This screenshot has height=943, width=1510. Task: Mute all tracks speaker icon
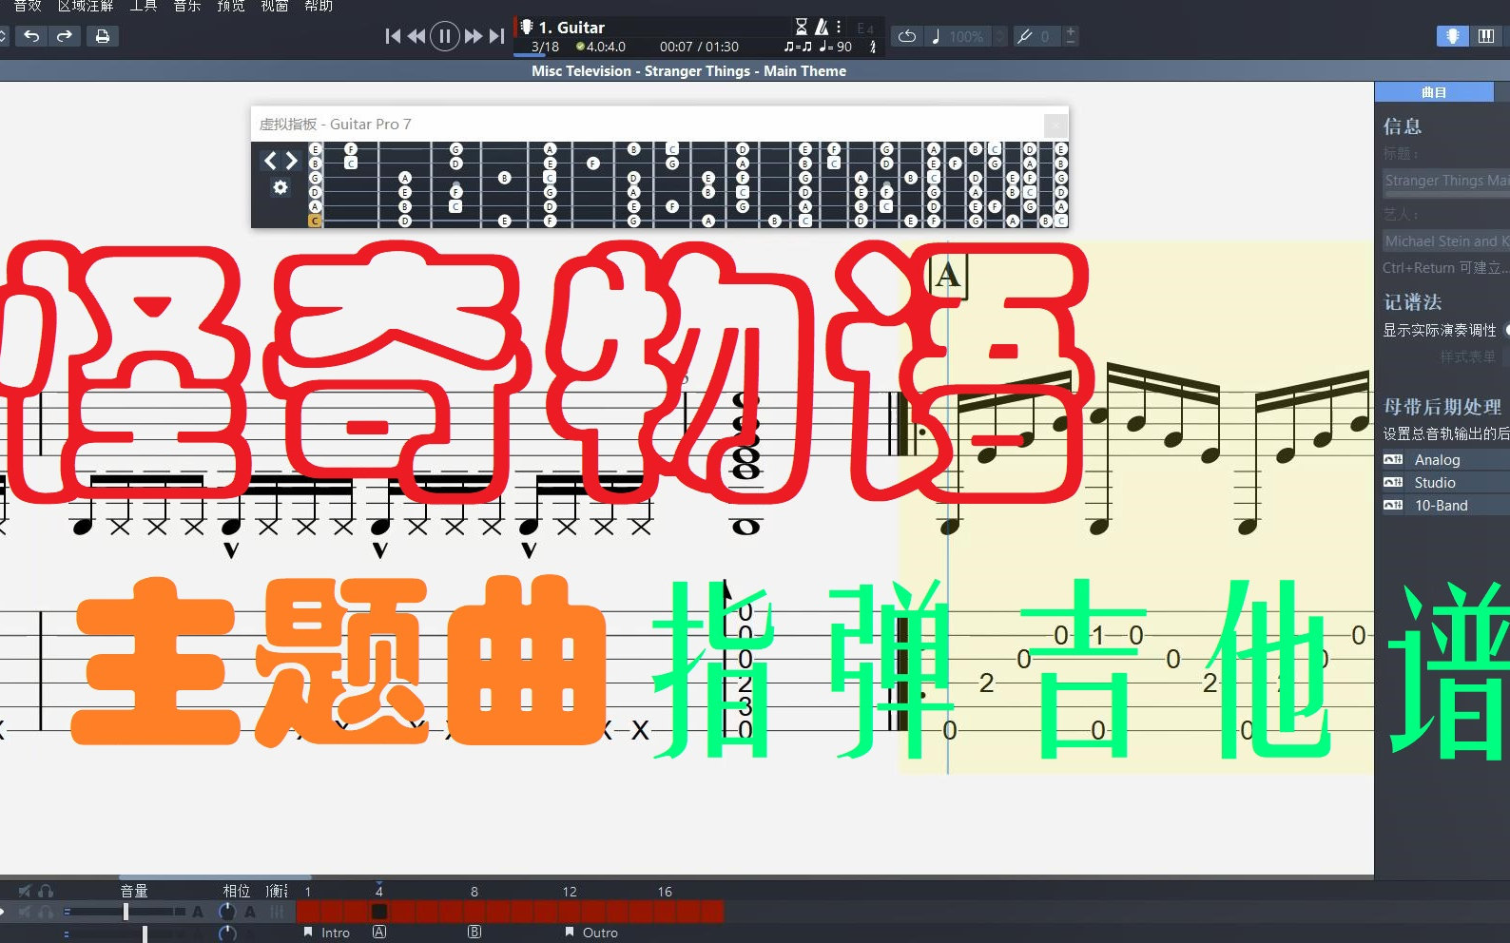(25, 891)
